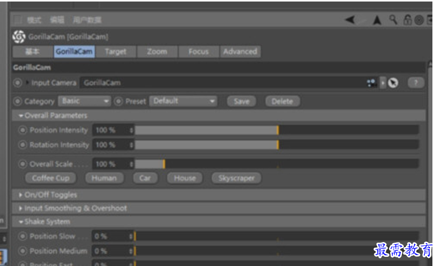The width and height of the screenshot is (437, 266).
Task: Apply the House scale preset
Action: point(185,178)
